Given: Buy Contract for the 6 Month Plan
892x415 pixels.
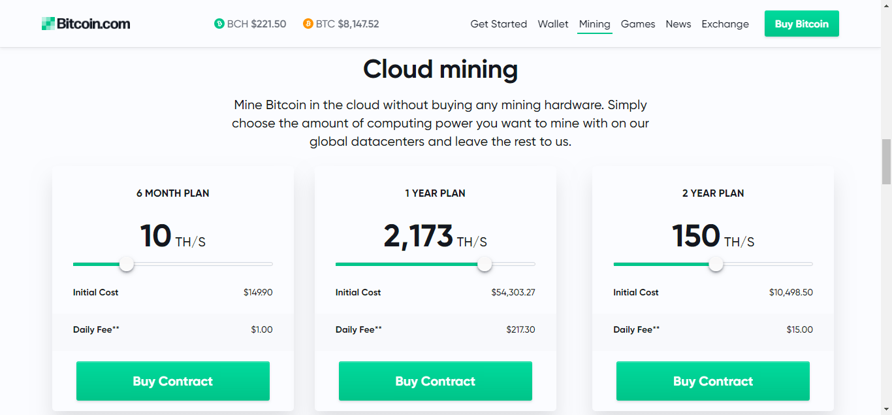Looking at the screenshot, I should click(173, 381).
